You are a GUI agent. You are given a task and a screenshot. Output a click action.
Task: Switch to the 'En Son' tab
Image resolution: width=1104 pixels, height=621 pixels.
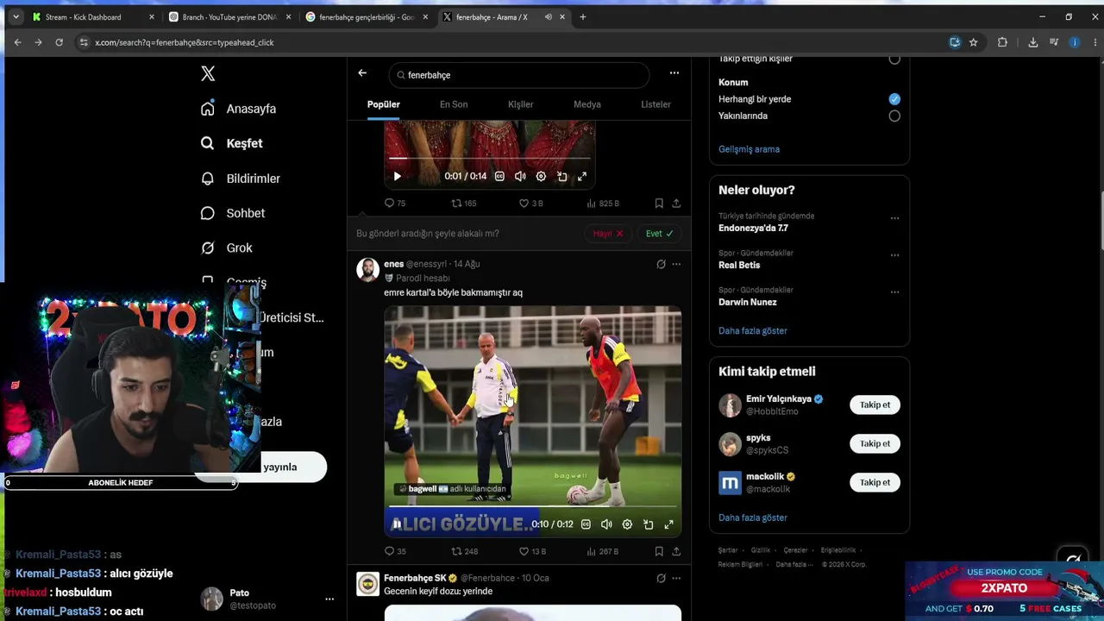(x=454, y=104)
